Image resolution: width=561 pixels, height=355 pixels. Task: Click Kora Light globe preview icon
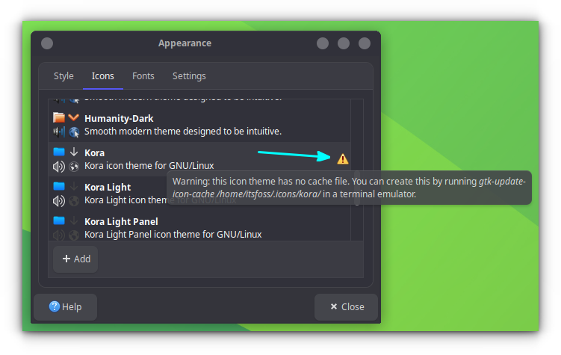(74, 201)
